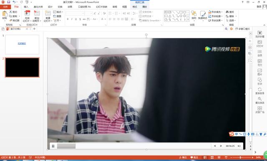The width and height of the screenshot is (267, 161).
Task: Expand the 形状填充 dropdown
Action: 222,12
